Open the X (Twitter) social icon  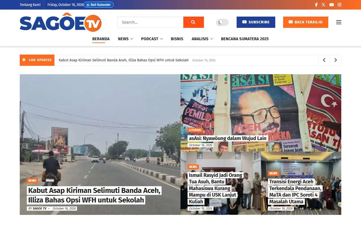point(323,5)
